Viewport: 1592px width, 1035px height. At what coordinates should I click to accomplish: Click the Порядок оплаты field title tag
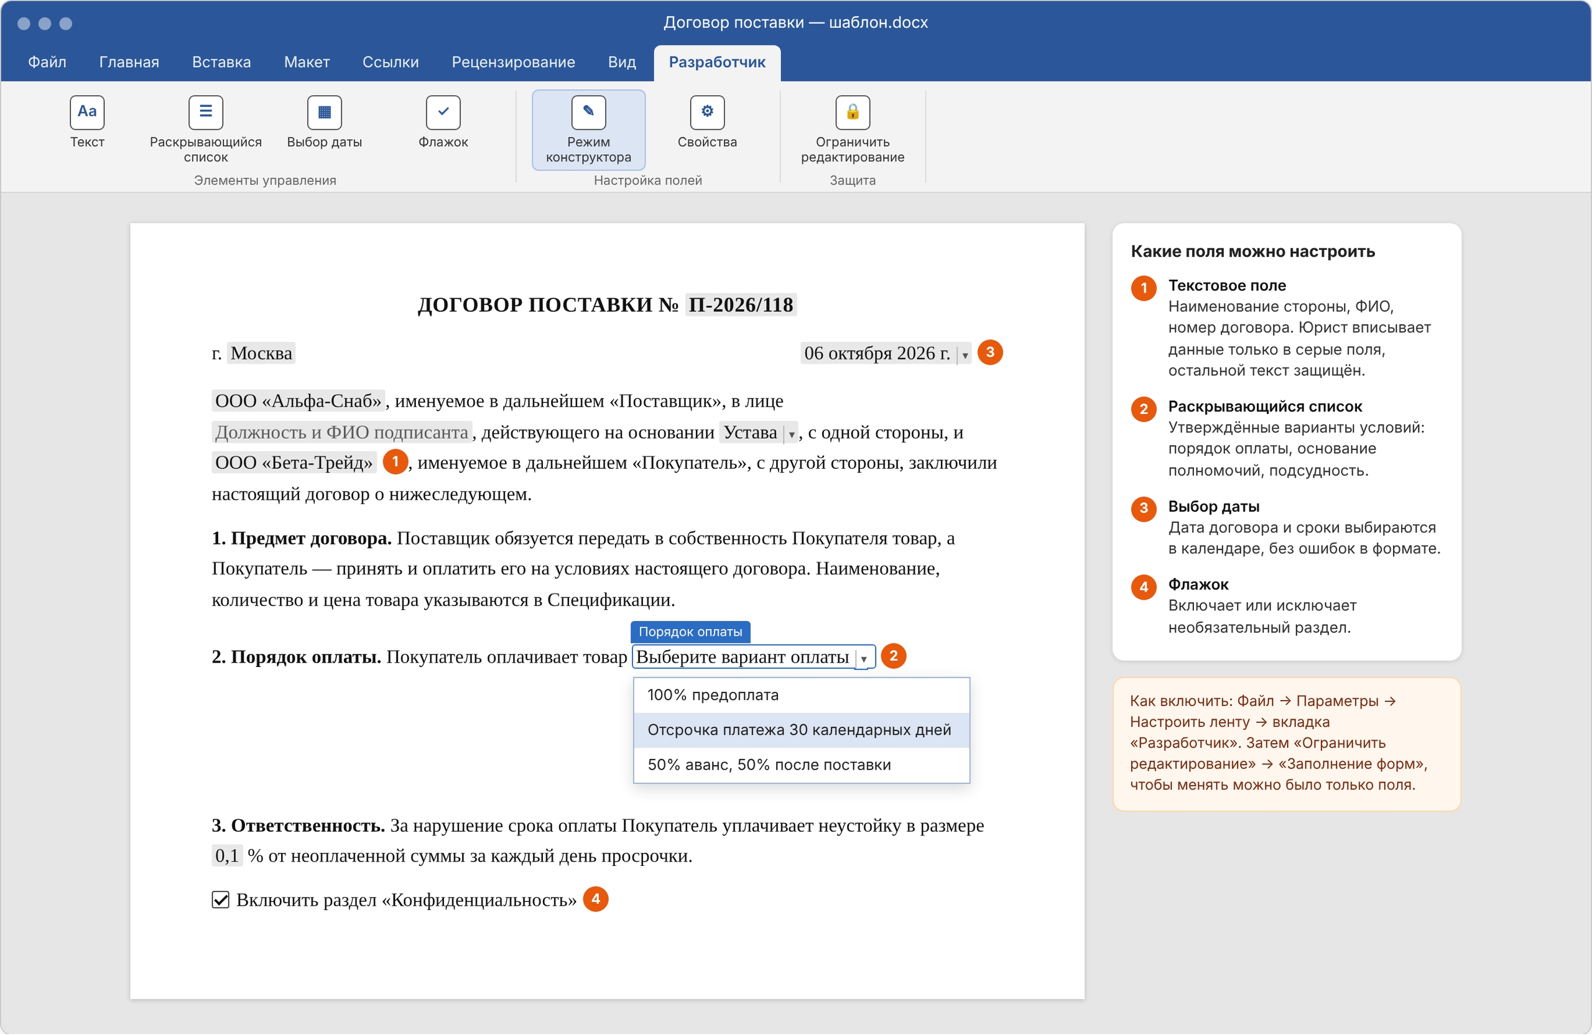coord(690,632)
